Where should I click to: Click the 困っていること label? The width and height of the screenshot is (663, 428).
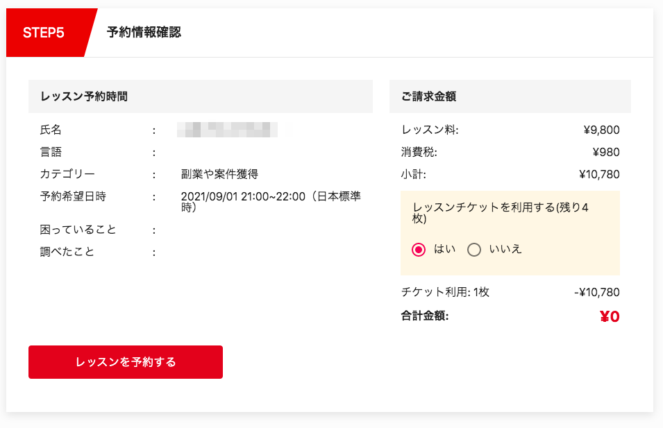78,230
